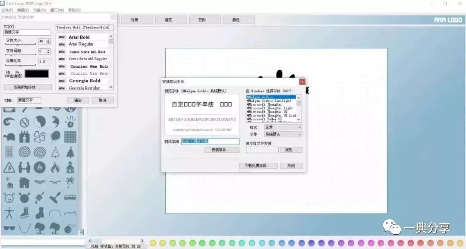Select the bomb shape icon

(x=70, y=228)
